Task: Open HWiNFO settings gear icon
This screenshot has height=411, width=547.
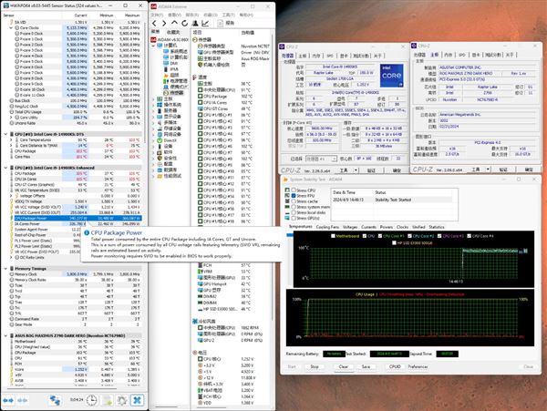Action: click(x=122, y=400)
